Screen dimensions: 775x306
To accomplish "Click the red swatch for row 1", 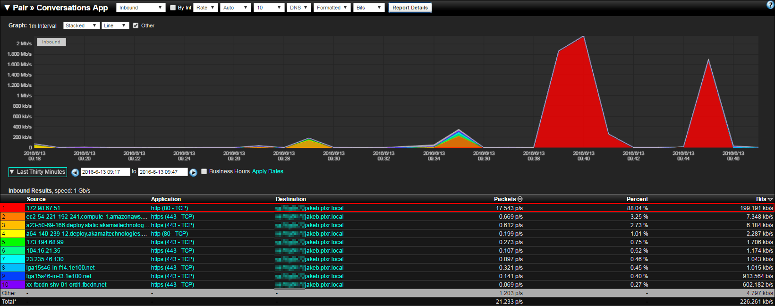I will click(13, 208).
